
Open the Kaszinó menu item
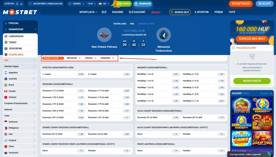[x=118, y=12]
